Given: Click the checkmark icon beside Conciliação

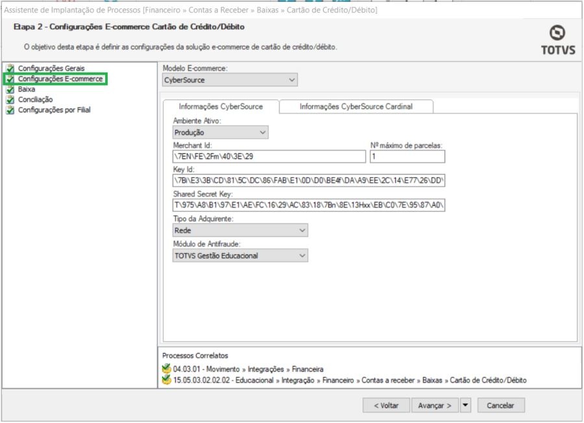Looking at the screenshot, I should (10, 100).
